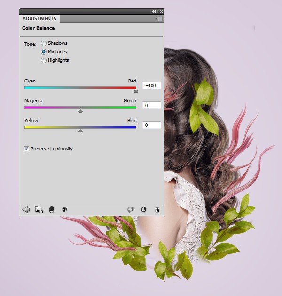
Task: Click the view previous state icon
Action: (131, 210)
